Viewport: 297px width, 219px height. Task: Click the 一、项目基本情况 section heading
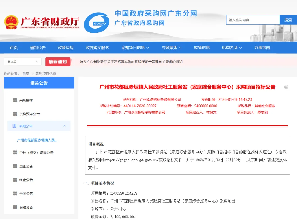(98, 183)
